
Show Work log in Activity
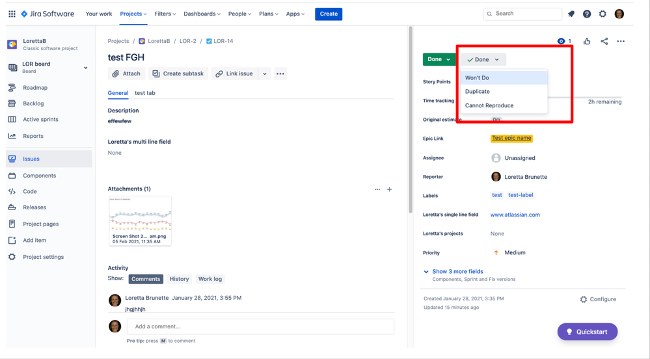pyautogui.click(x=210, y=279)
